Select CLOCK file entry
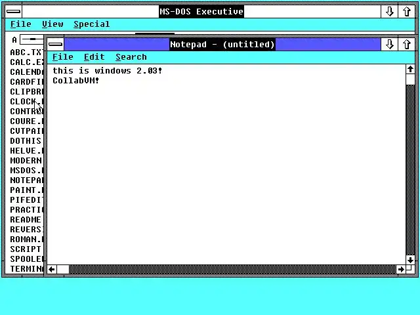The height and width of the screenshot is (315, 420). [26, 102]
